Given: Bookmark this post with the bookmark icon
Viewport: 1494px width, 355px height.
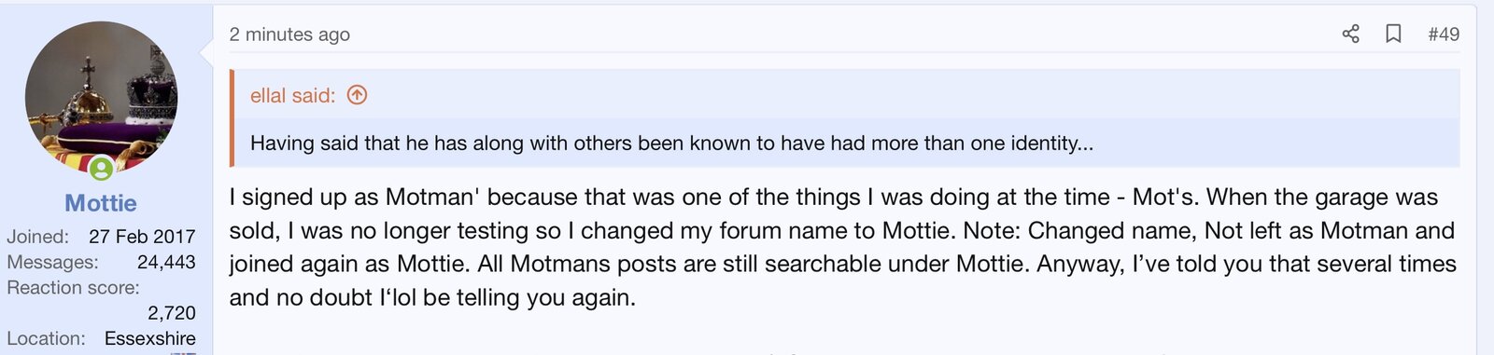Looking at the screenshot, I should [1393, 34].
